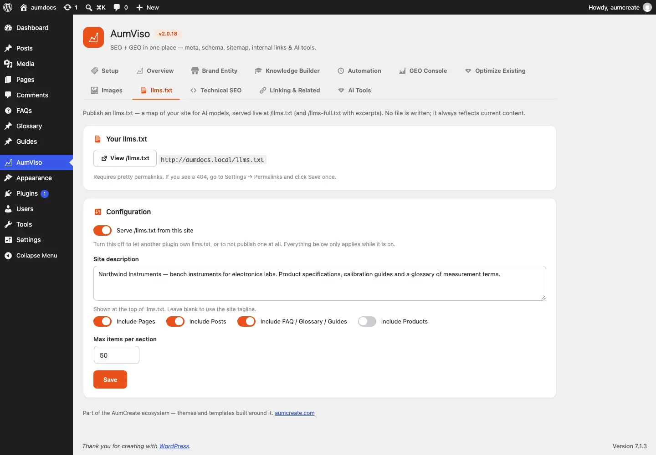The width and height of the screenshot is (656, 455).
Task: Open Glossary in the sidebar menu
Action: click(36, 126)
